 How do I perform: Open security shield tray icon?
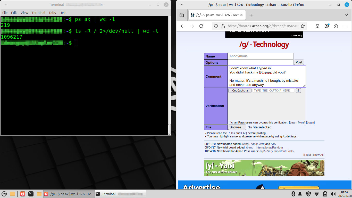[x=308, y=194]
